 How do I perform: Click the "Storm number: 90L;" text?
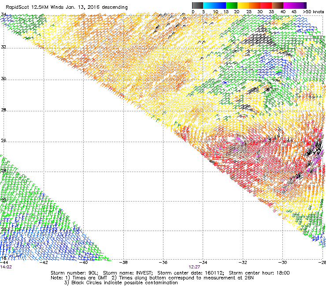[x=74, y=273]
